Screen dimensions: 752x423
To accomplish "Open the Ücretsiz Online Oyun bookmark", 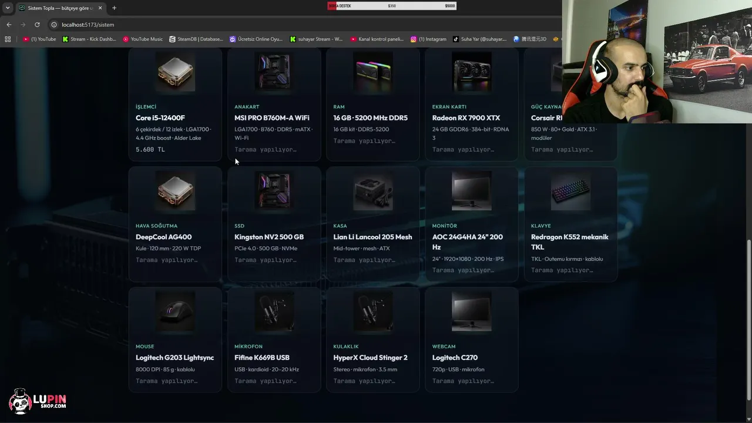I will click(257, 39).
